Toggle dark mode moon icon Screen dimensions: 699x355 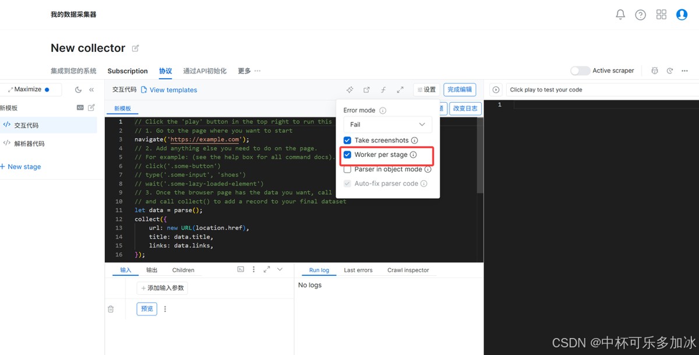[79, 90]
